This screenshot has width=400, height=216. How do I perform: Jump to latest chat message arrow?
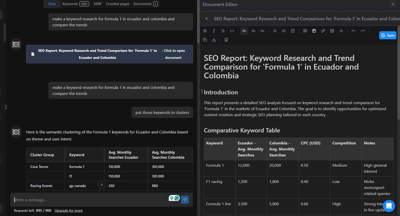101,185
